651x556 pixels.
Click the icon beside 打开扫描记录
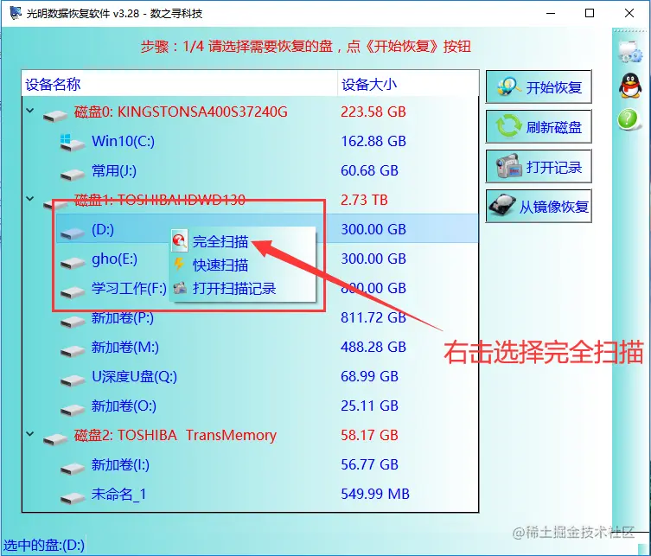click(180, 288)
